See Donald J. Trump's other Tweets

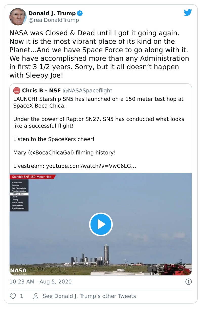click(89, 296)
